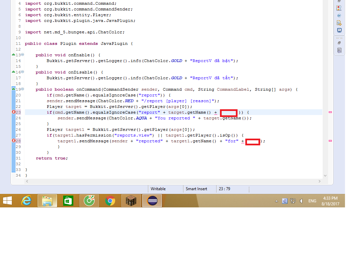The width and height of the screenshot is (346, 259).
Task: Click the vertical scrollbar down arrow
Action: pos(325,175)
